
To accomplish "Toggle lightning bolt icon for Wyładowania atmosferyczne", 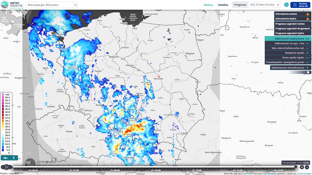I will pos(307,68).
